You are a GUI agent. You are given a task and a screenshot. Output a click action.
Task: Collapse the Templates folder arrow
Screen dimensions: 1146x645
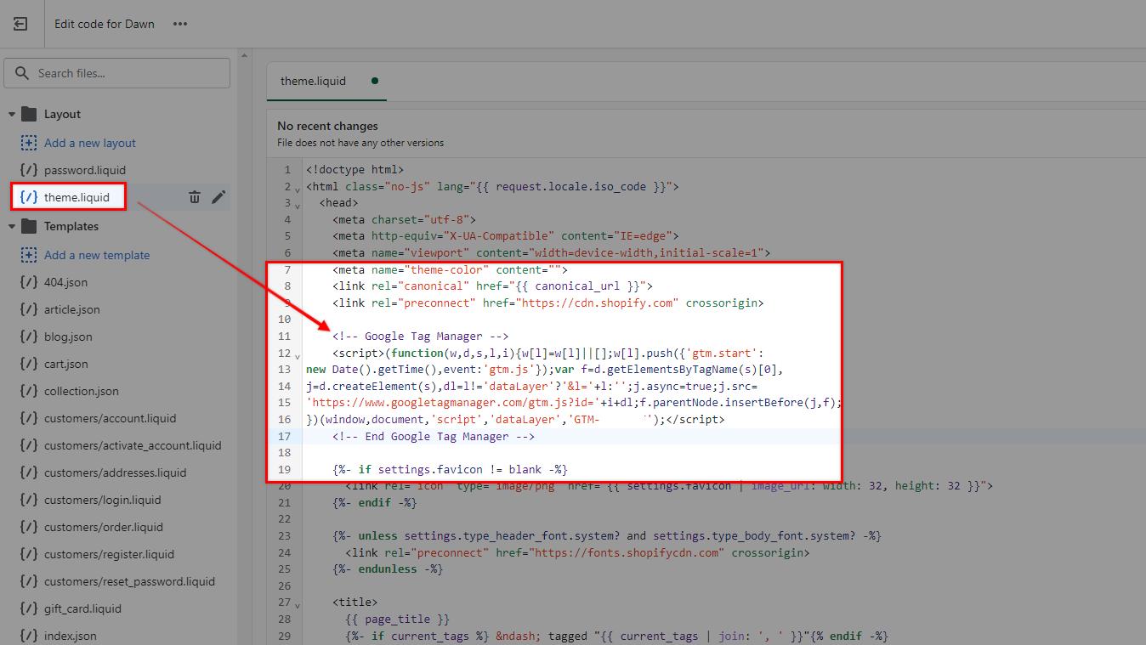point(12,226)
